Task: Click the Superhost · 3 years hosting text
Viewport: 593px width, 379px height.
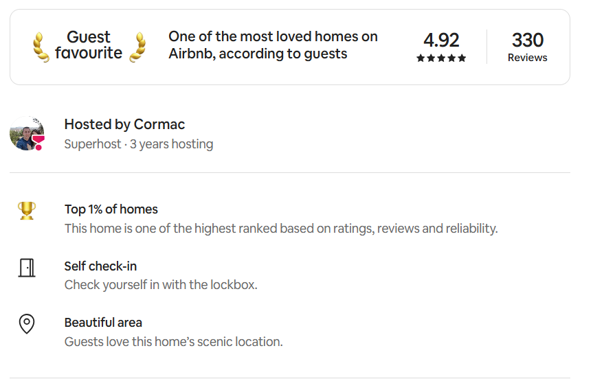Action: coord(138,144)
